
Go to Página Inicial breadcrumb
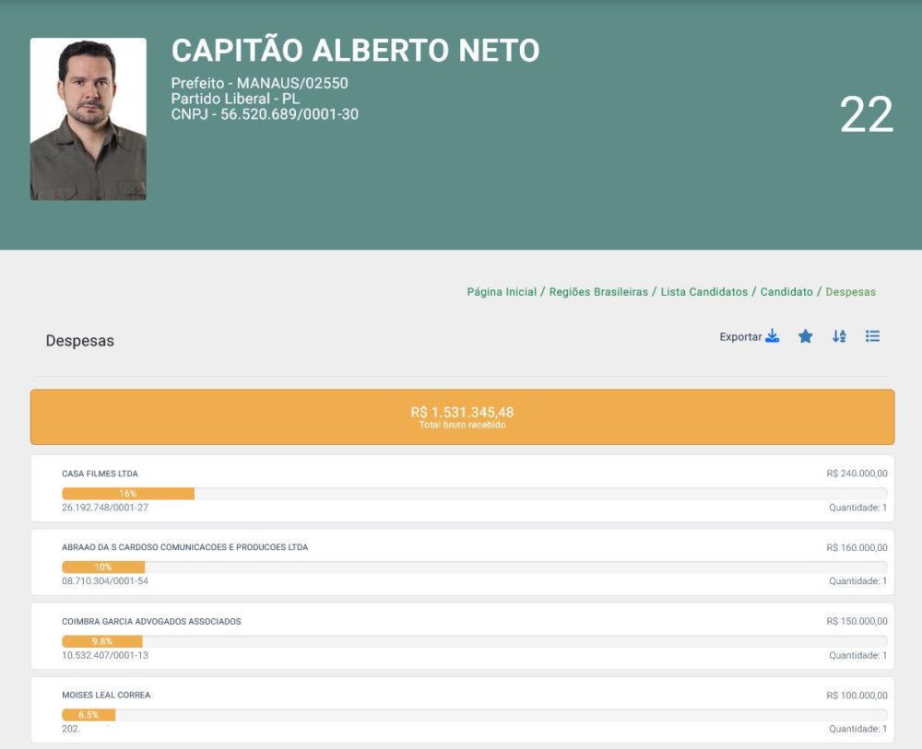pyautogui.click(x=502, y=292)
